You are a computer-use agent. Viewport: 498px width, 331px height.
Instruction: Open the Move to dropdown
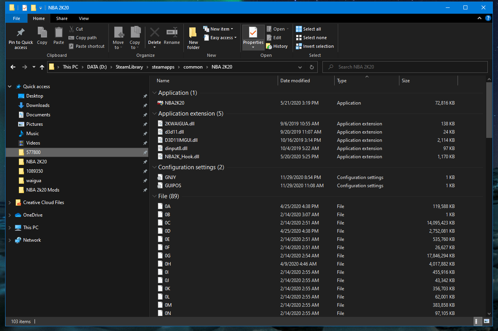[118, 38]
